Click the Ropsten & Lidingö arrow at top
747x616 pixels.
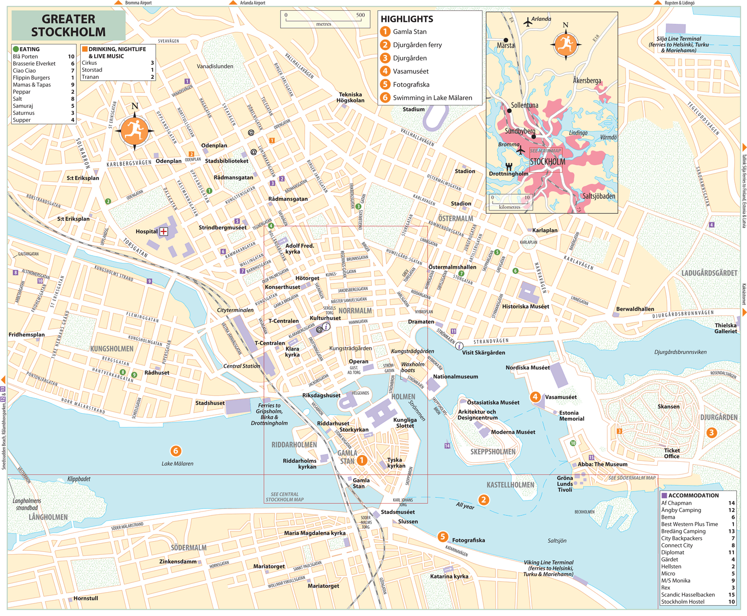[658, 3]
